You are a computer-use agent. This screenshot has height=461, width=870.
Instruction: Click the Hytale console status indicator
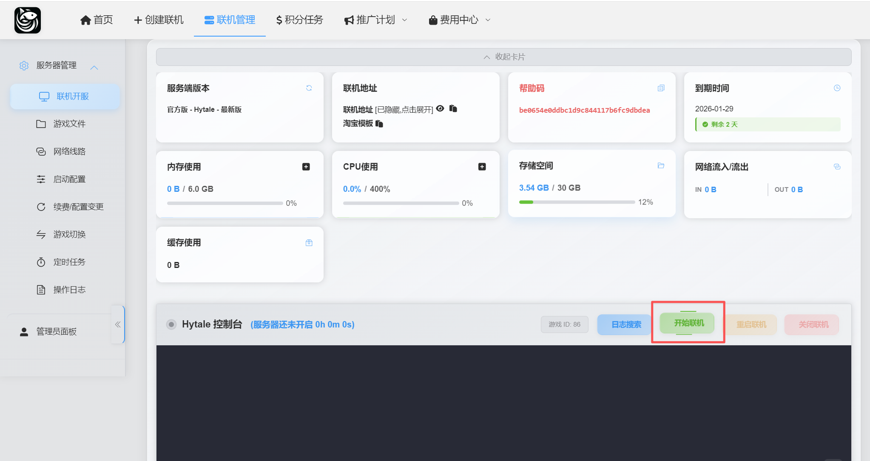171,324
